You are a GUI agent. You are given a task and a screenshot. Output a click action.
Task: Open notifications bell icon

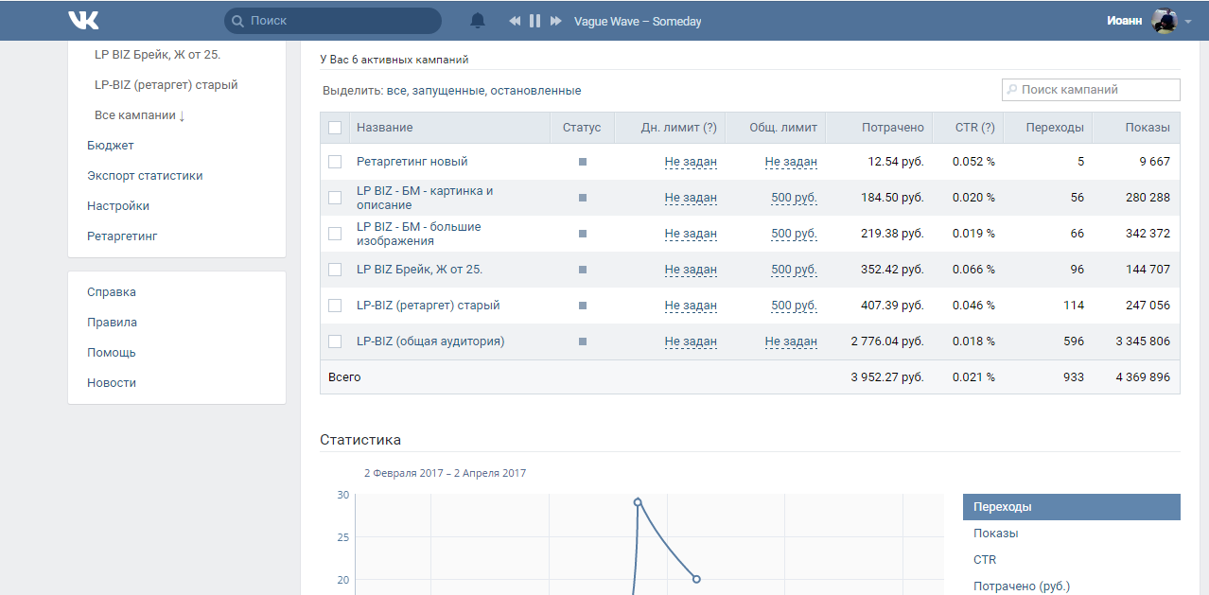coord(478,21)
